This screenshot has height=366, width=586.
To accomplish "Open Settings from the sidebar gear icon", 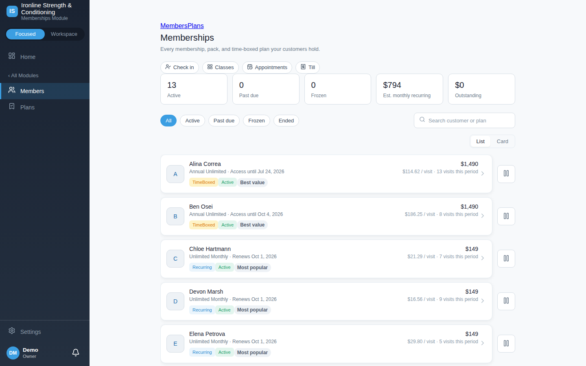I will 12,331.
